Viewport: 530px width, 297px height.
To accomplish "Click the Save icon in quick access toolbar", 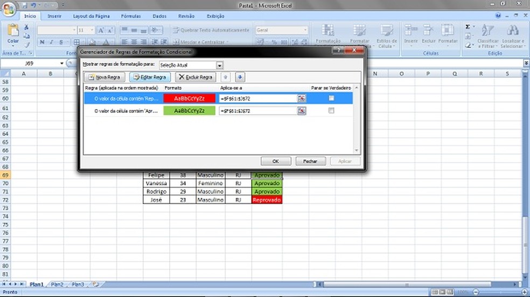I will 25,5.
